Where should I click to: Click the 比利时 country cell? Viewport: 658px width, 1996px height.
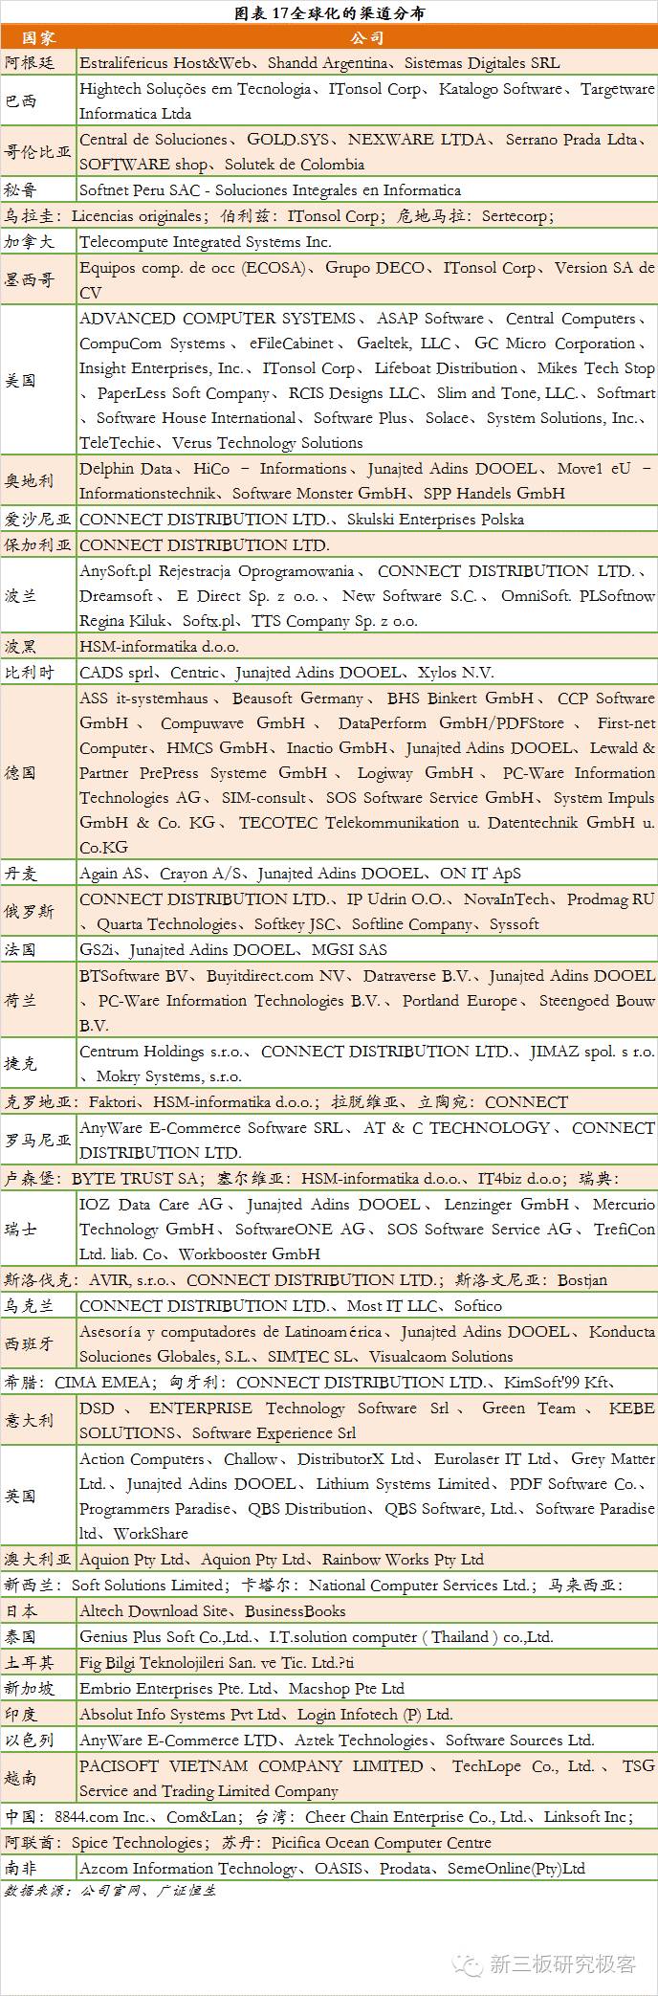(38, 672)
